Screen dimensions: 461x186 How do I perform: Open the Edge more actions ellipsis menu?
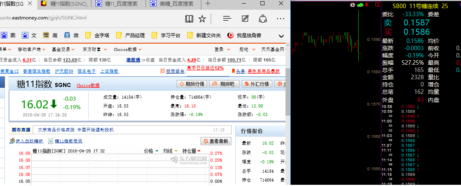coord(280,19)
